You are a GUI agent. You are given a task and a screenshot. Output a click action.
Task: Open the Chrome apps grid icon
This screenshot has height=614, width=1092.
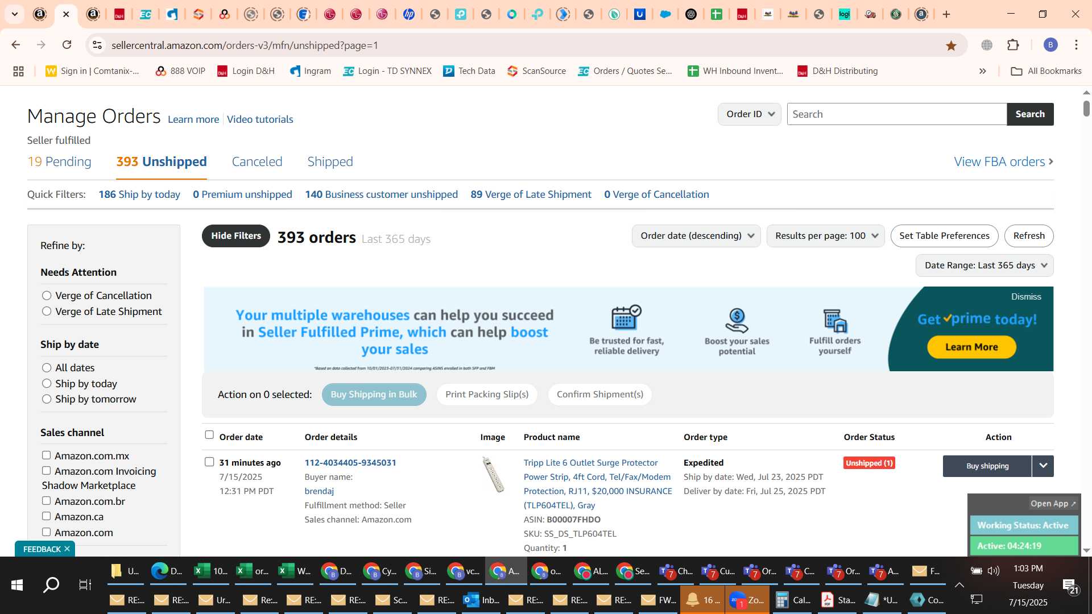click(18, 71)
